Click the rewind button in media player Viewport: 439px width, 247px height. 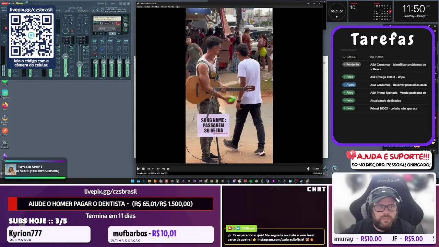(153, 169)
